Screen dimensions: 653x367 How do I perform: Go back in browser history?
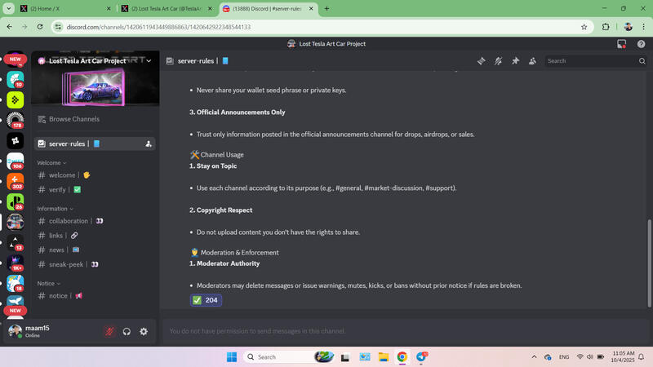point(9,27)
